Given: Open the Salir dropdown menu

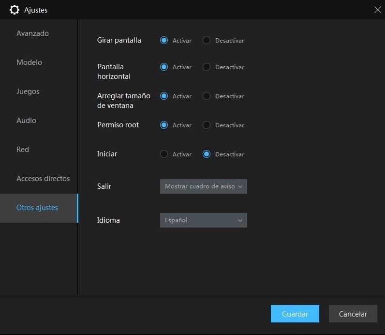Looking at the screenshot, I should tap(203, 186).
